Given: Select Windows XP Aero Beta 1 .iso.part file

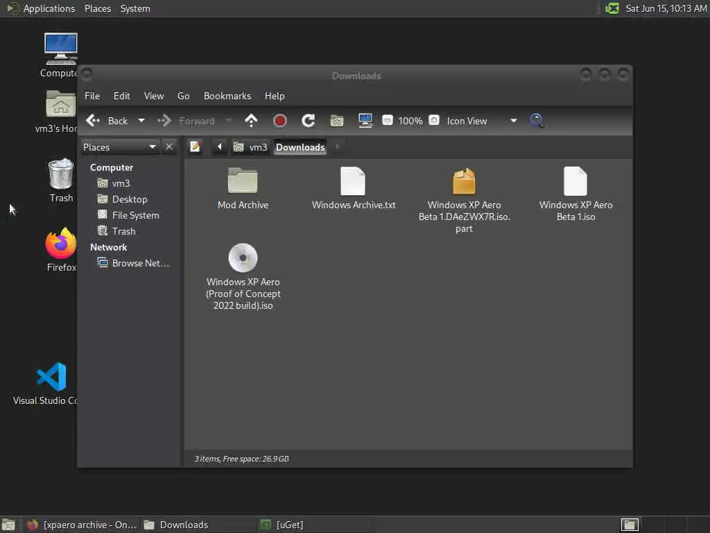Looking at the screenshot, I should [x=464, y=199].
